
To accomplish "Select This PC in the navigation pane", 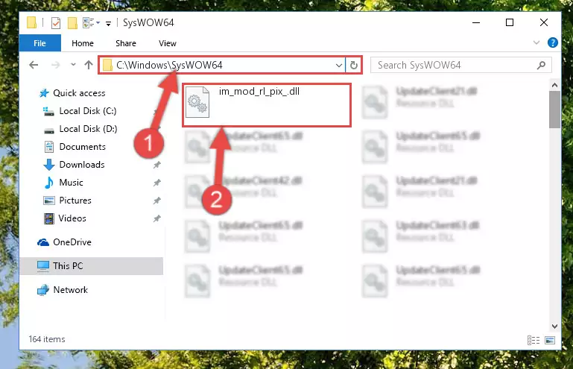I will coord(92,266).
